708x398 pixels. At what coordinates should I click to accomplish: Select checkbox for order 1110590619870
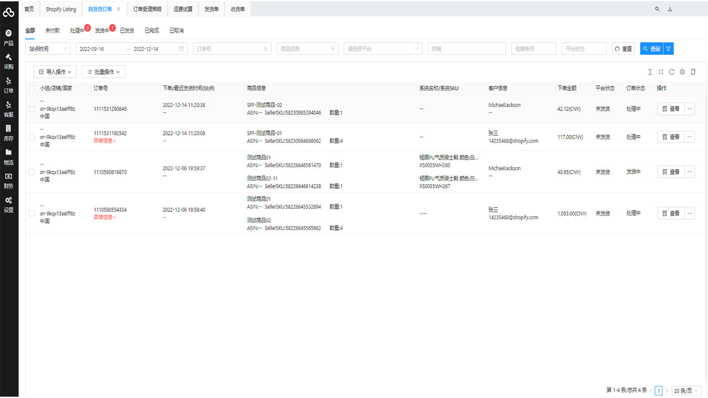pyautogui.click(x=32, y=172)
